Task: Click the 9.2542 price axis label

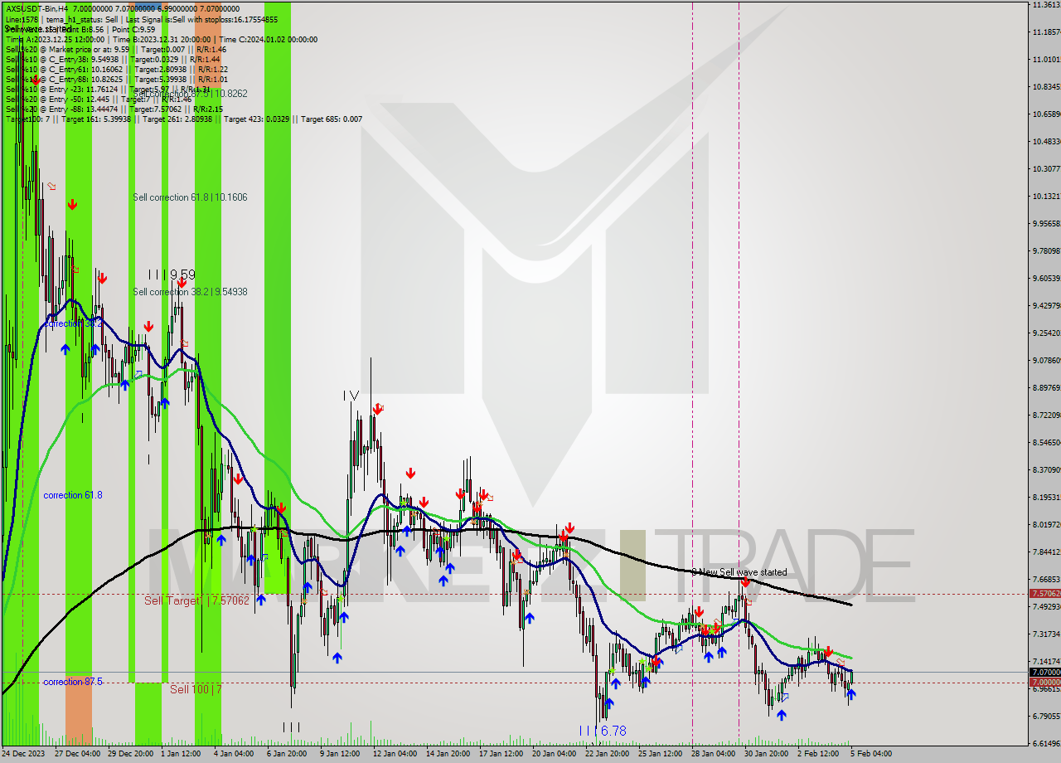Action: pyautogui.click(x=1046, y=333)
